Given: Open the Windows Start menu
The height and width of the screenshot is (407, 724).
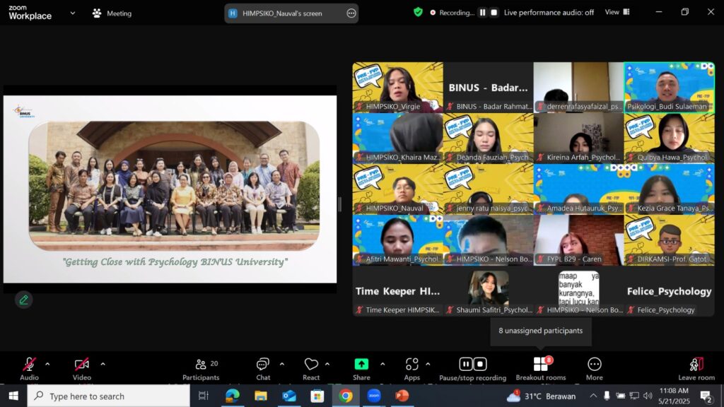Looking at the screenshot, I should point(13,396).
